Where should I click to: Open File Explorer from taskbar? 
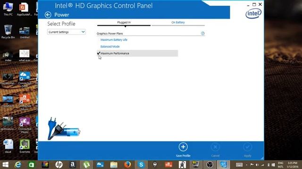(x=114, y=165)
